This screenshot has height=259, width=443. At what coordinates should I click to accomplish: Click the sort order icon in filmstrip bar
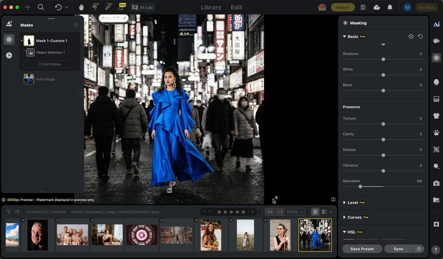pos(17,212)
